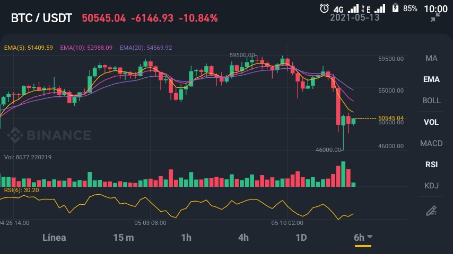
Task: Tap the EMA(5) value label
Action: 28,48
